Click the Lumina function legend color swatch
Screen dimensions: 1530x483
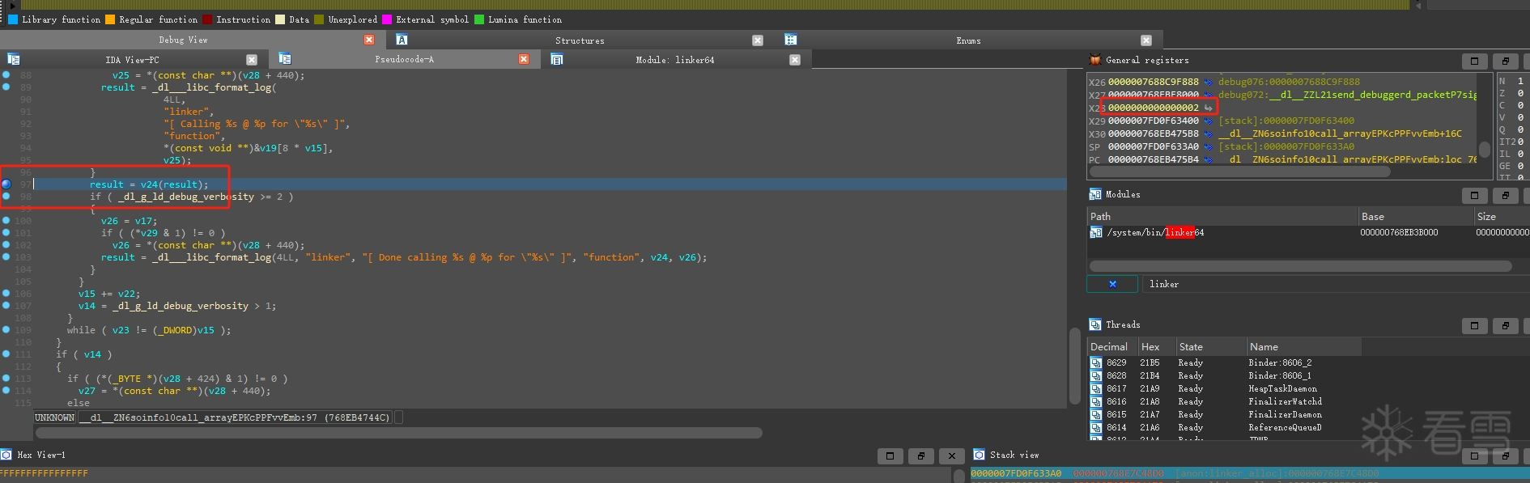click(479, 19)
